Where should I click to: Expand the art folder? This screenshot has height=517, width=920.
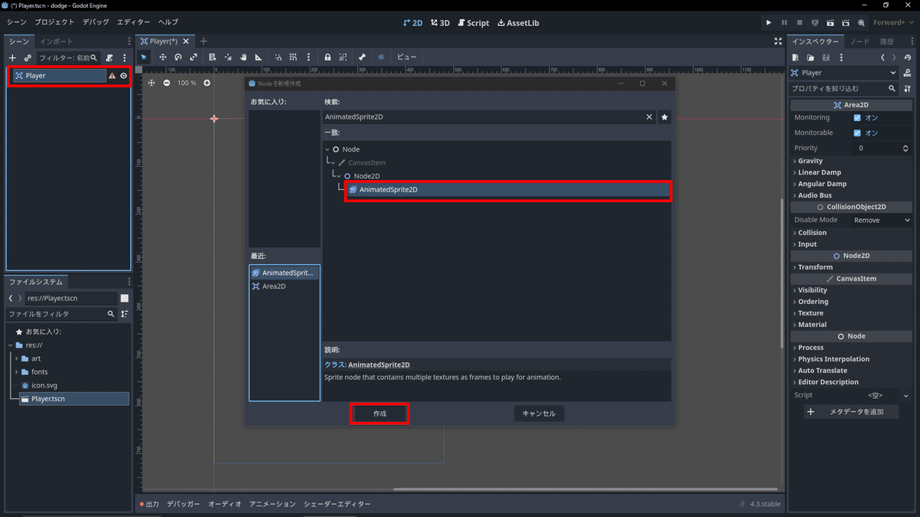pos(15,358)
